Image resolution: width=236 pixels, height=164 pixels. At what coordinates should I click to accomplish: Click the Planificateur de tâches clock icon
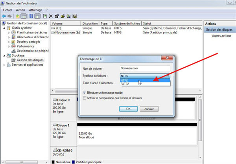click(x=13, y=32)
